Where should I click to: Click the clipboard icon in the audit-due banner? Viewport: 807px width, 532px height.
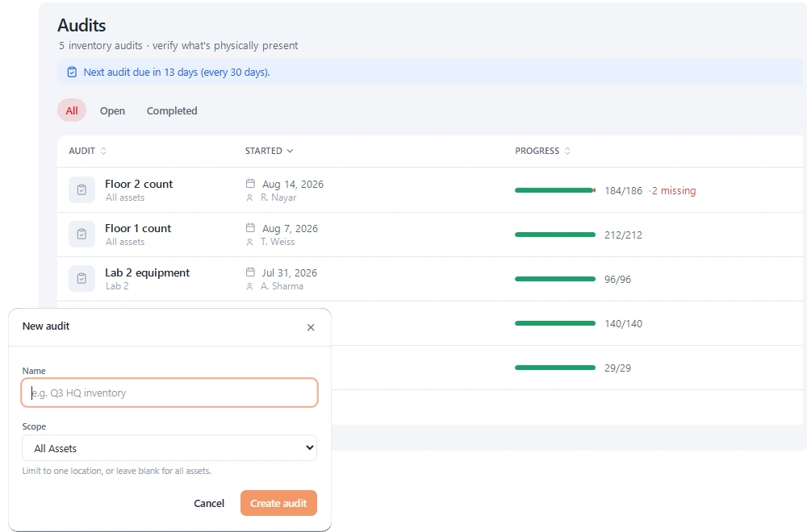point(72,72)
